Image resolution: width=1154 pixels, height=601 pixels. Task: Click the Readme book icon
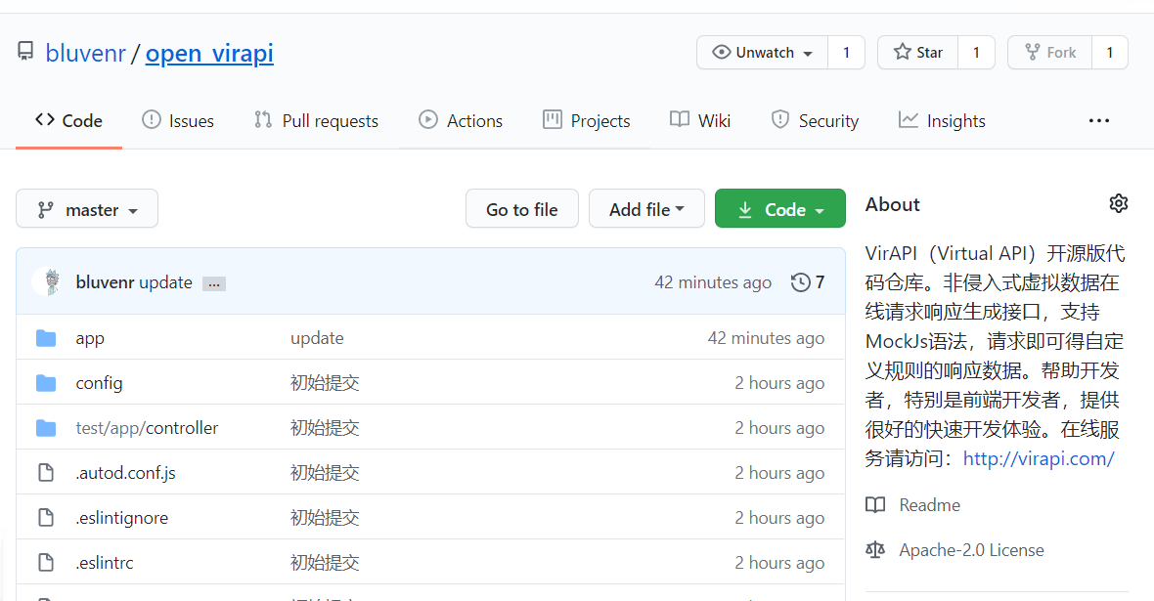point(875,504)
